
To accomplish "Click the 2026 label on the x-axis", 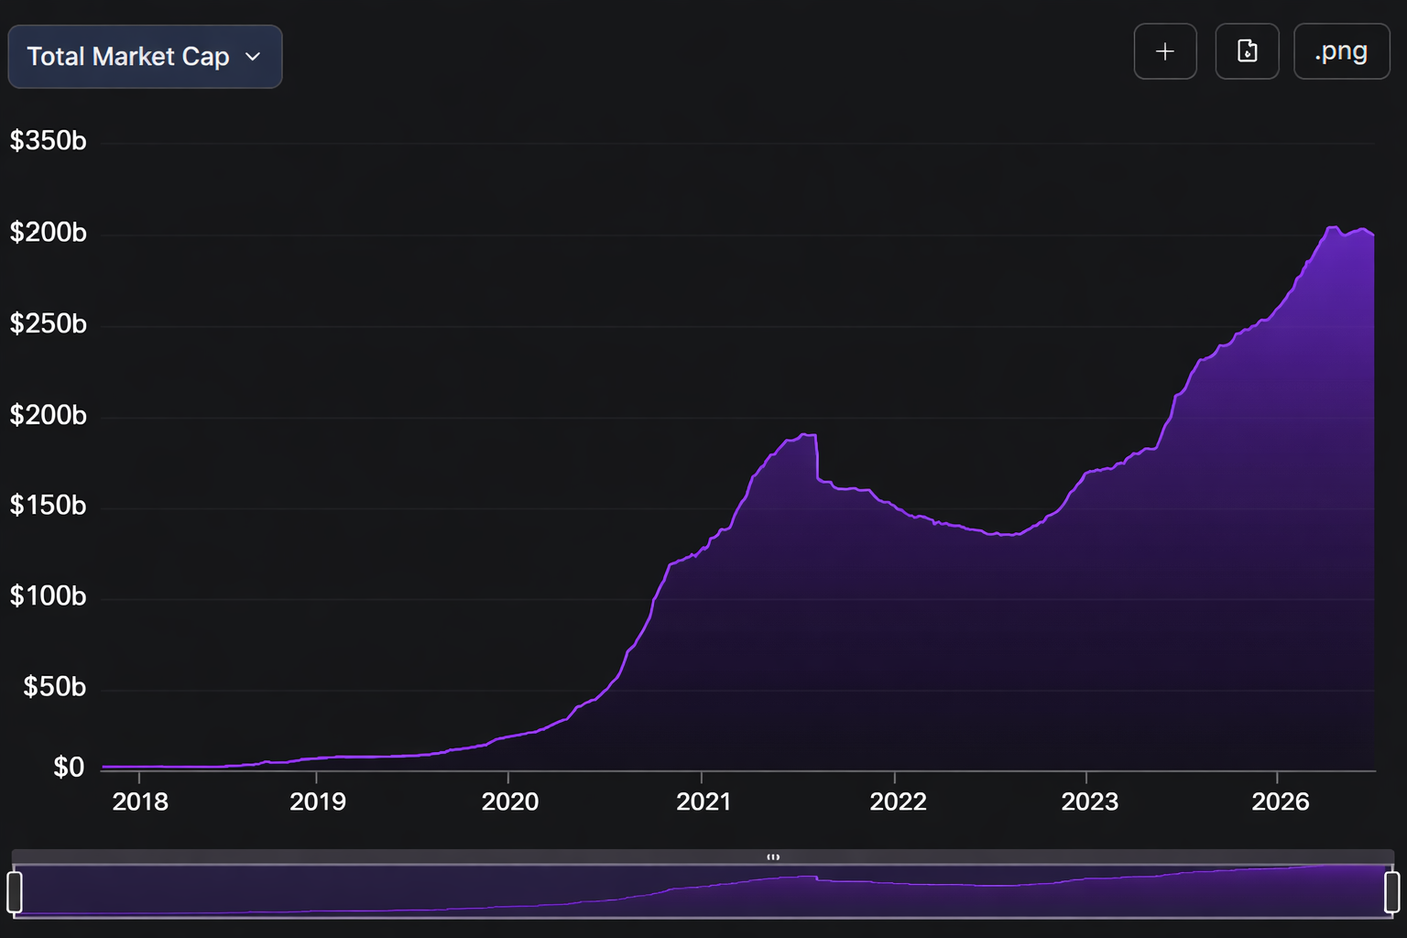I will 1280,802.
